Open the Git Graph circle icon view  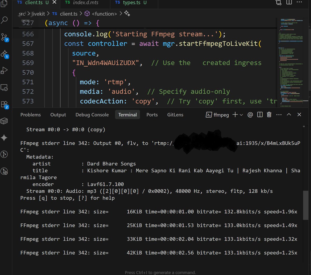click(4, 154)
